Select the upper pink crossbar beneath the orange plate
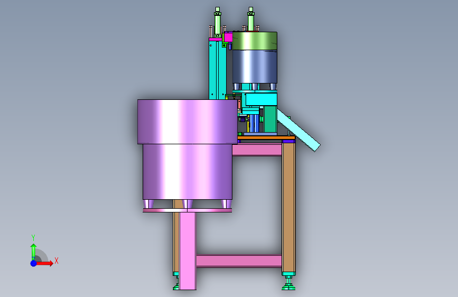The image size is (458, 297). click(257, 150)
